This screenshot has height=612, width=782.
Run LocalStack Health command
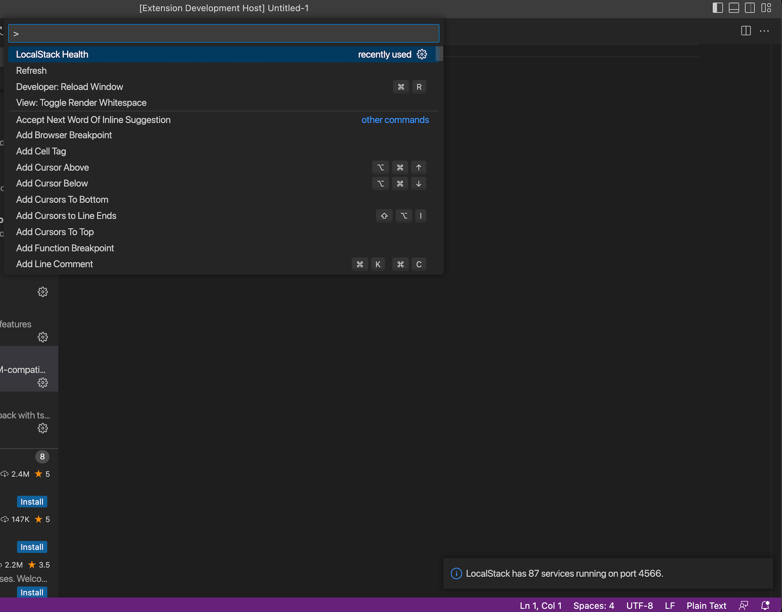click(222, 55)
